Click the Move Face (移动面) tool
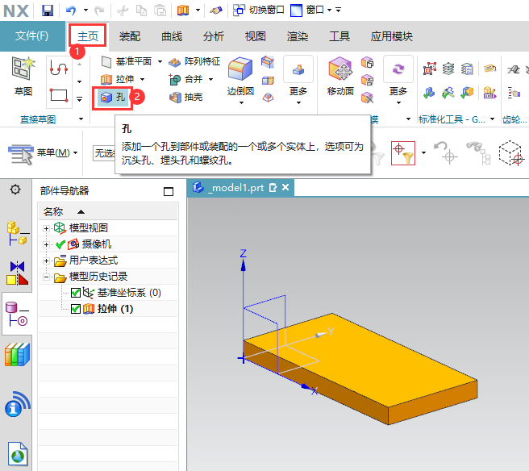This screenshot has height=471, width=529. (x=340, y=77)
